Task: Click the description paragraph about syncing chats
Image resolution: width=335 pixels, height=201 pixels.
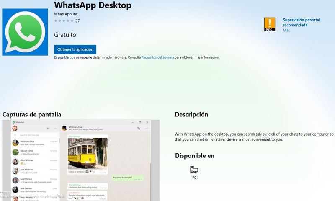Action: point(254,137)
